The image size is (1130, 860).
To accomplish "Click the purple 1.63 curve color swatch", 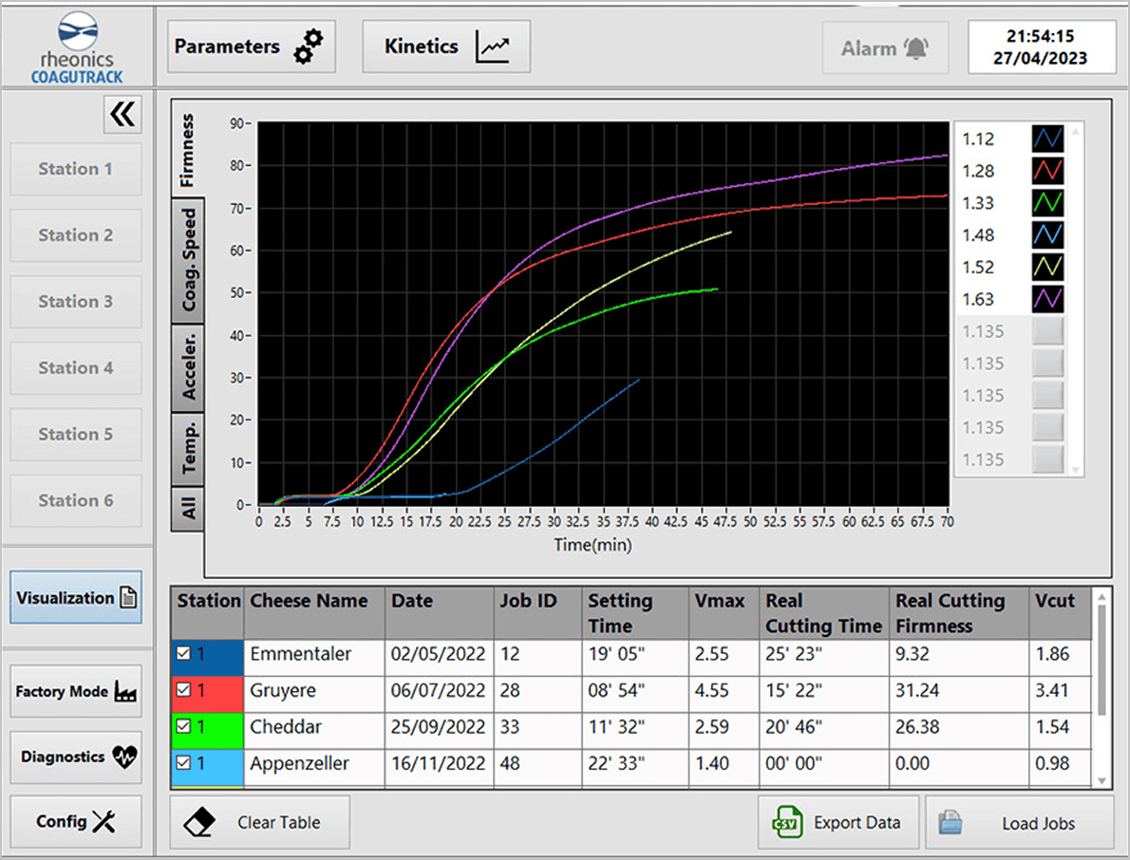I will coord(1047,299).
